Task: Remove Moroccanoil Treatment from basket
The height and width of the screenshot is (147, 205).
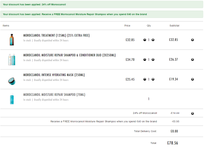Action: click(192, 40)
